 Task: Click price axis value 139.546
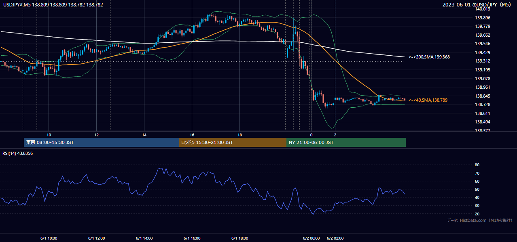tap(483, 44)
